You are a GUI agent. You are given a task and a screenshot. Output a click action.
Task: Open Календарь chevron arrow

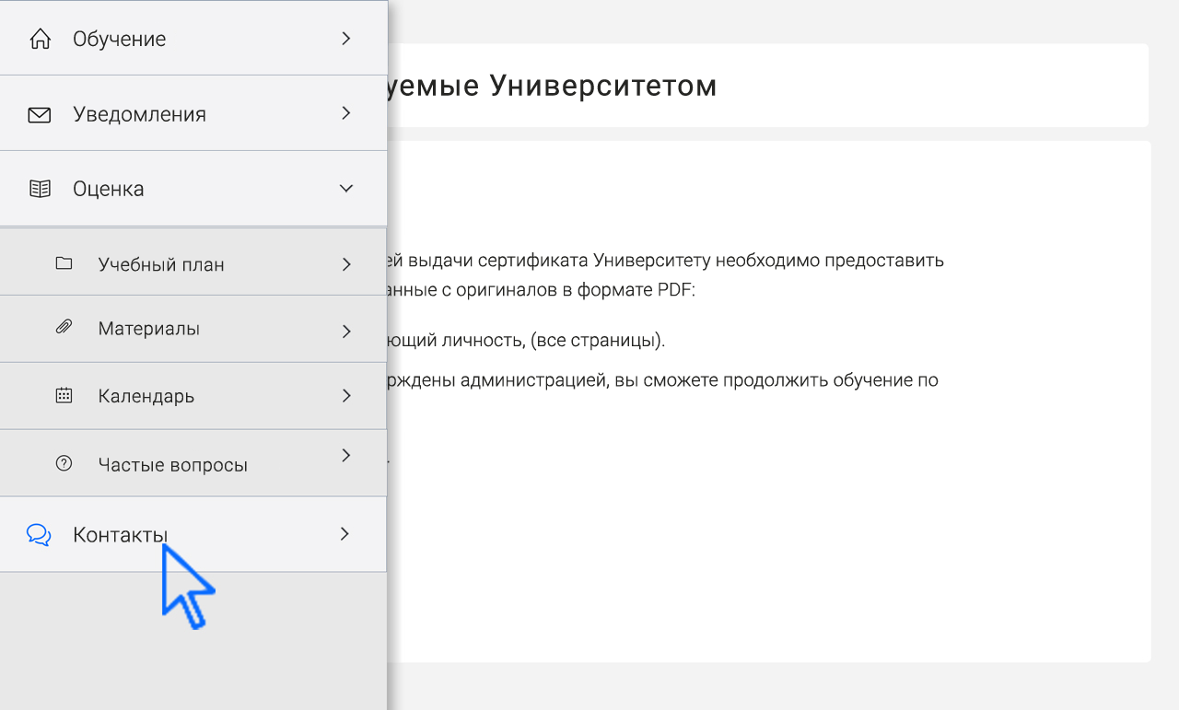coord(346,396)
